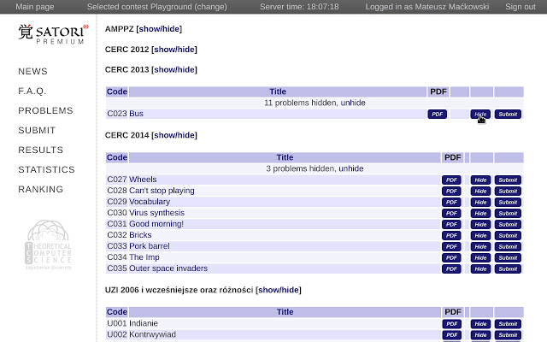Go to Ranking in the sidebar
547x342 pixels.
click(x=40, y=189)
